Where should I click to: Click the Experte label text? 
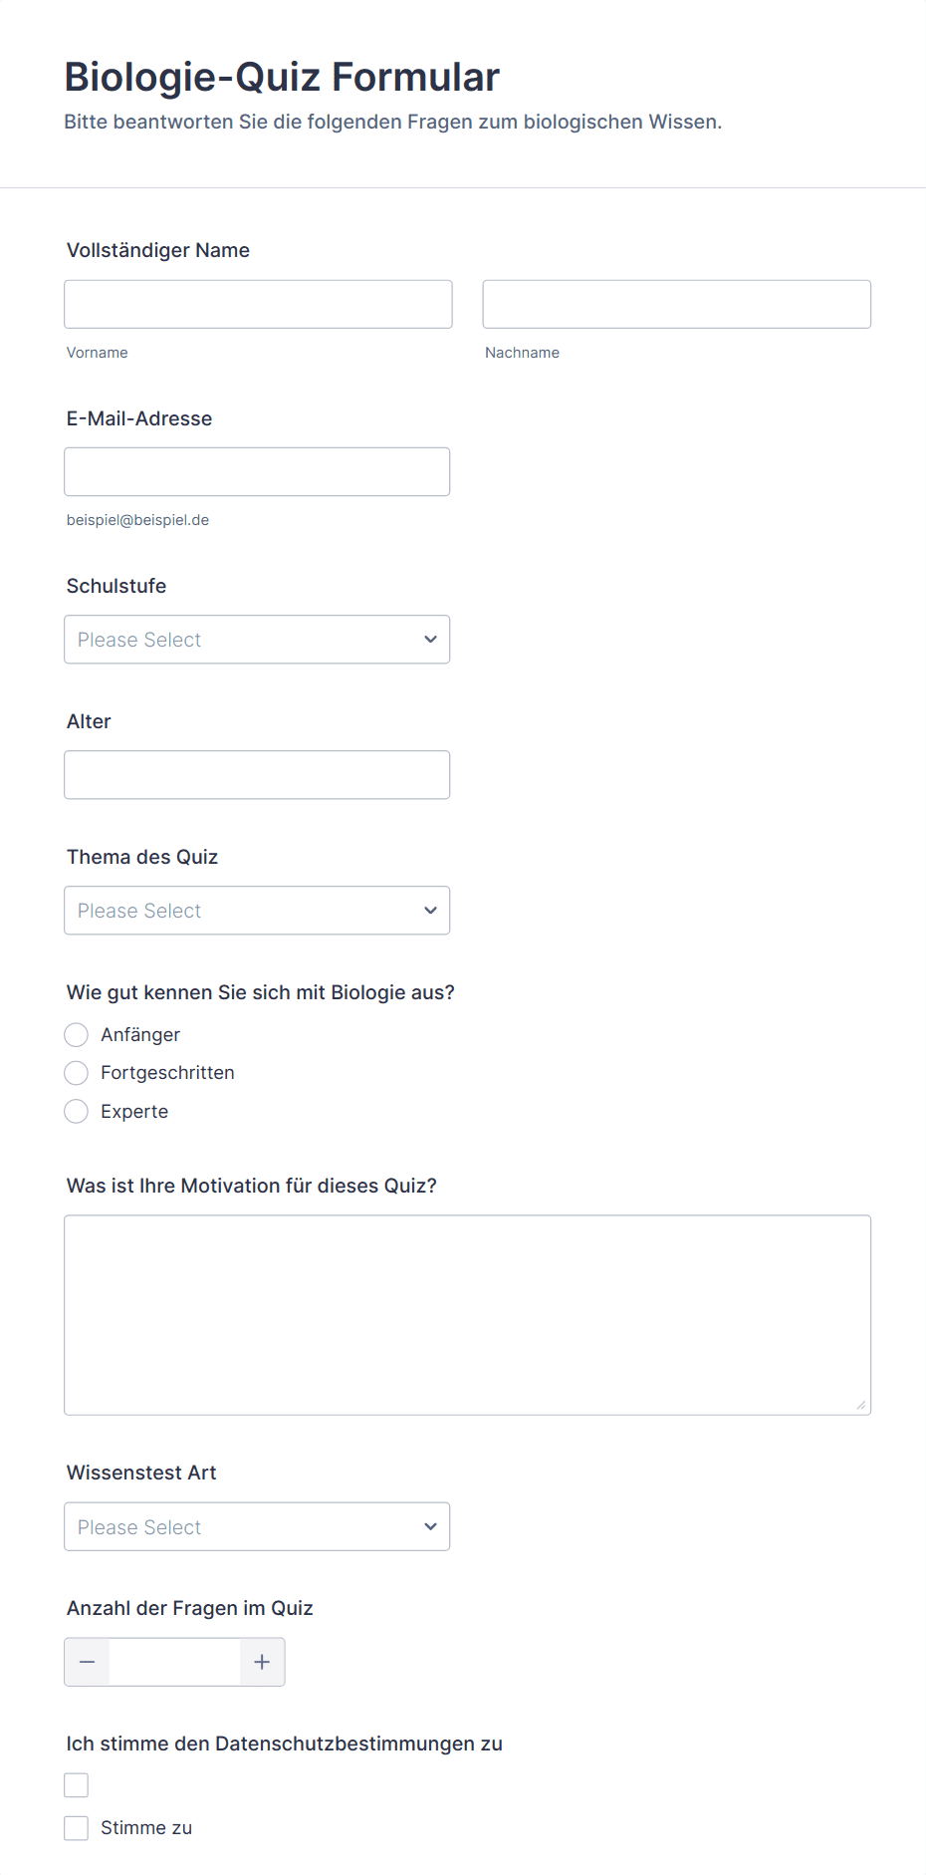tap(134, 1111)
